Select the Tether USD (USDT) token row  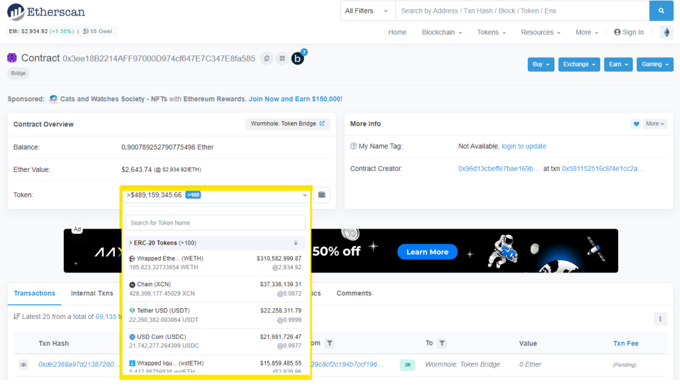(x=215, y=315)
